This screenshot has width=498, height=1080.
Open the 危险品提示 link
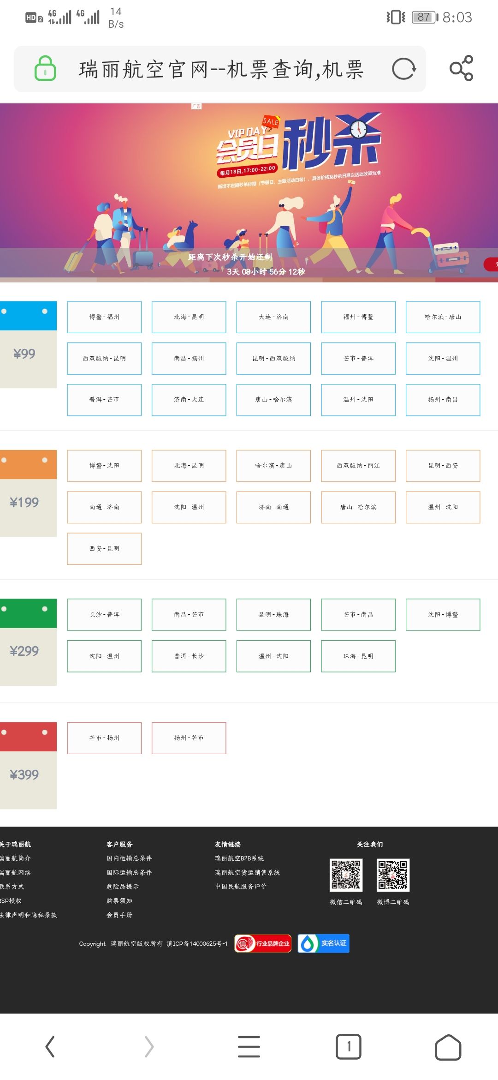[123, 886]
